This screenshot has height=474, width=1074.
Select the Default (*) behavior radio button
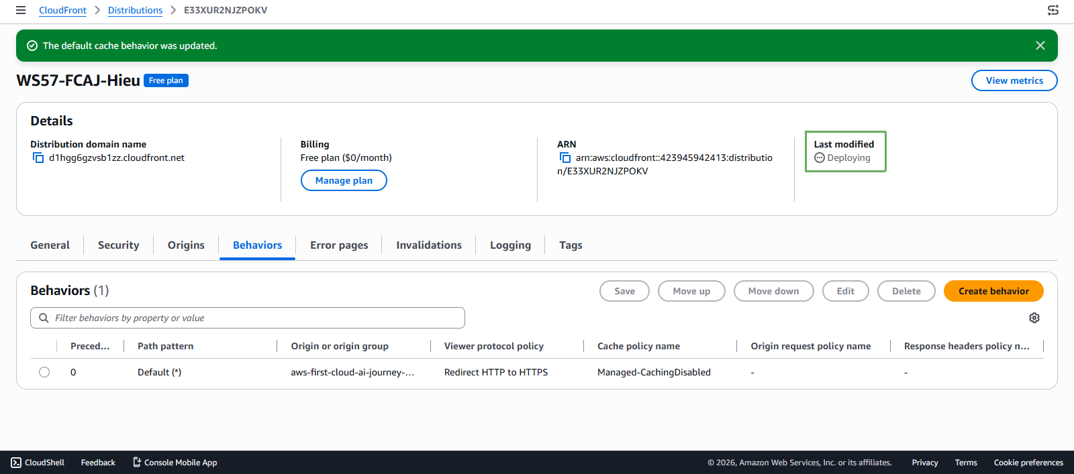click(x=44, y=372)
